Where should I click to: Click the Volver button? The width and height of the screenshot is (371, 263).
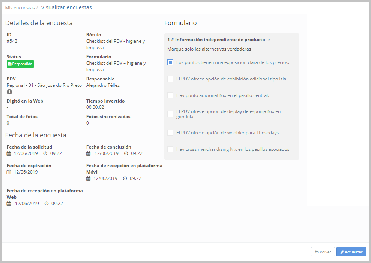point(323,252)
